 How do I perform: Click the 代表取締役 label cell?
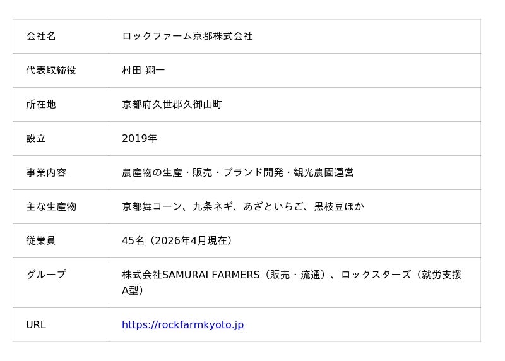[x=51, y=71]
